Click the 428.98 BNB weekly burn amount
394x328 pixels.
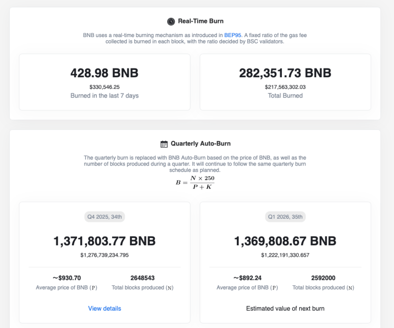[104, 73]
